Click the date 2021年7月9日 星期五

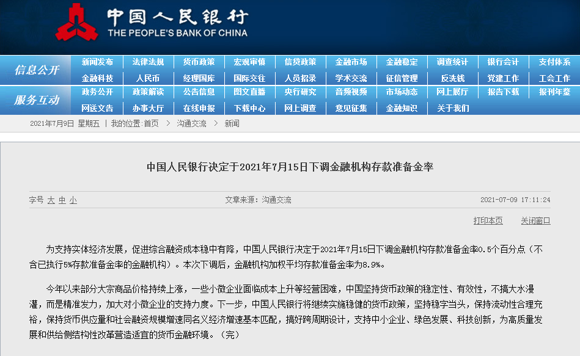click(65, 123)
